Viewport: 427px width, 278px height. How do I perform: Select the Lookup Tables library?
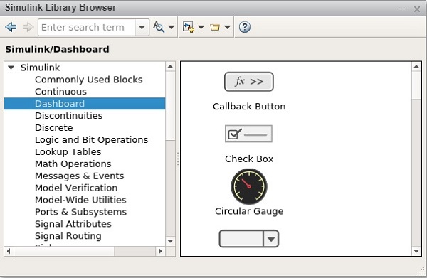(x=68, y=151)
